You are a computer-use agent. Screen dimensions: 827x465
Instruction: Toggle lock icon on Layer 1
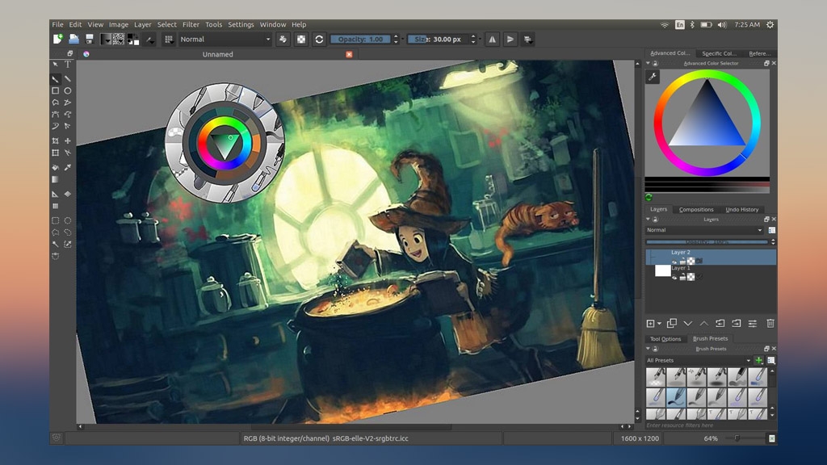coord(682,277)
